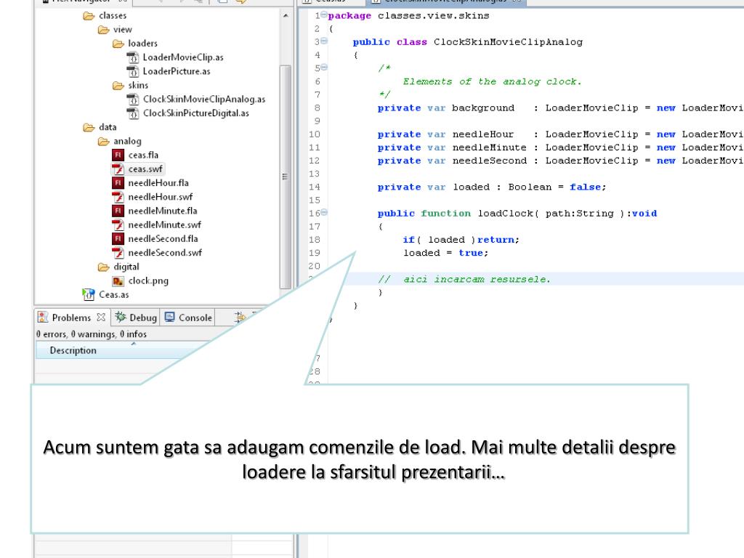
Task: Collapse the comment block on line 5
Action: [324, 68]
